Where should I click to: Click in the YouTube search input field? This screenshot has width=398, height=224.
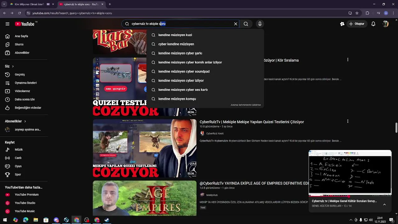[x=180, y=24]
